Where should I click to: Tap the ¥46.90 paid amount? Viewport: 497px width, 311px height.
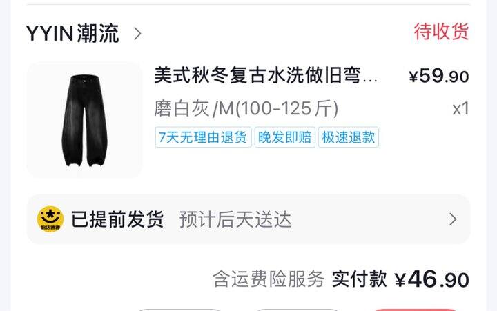tap(431, 279)
